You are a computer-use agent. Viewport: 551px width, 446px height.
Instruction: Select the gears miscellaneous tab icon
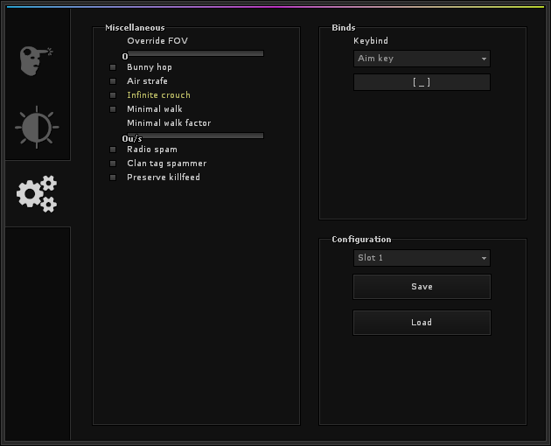pyautogui.click(x=37, y=193)
